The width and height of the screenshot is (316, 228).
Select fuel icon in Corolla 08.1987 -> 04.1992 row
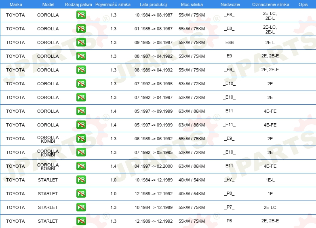(x=81, y=56)
